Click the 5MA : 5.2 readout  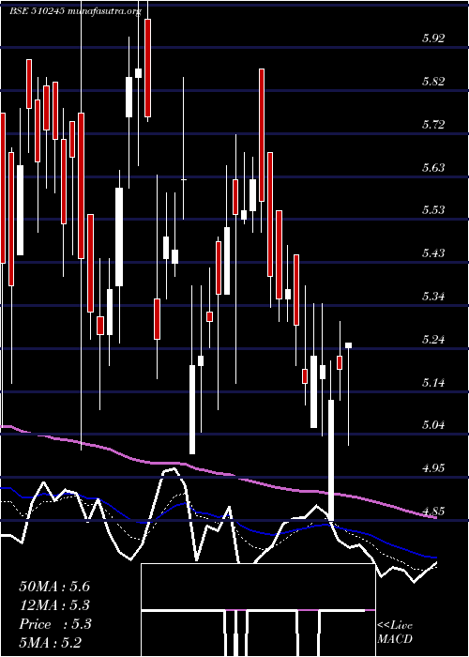51,643
